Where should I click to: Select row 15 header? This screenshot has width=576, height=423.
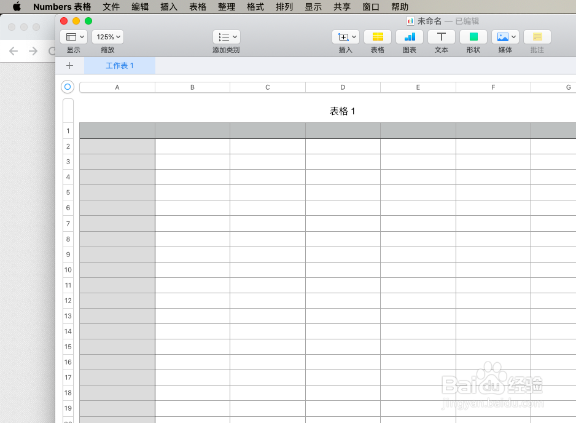(x=68, y=347)
